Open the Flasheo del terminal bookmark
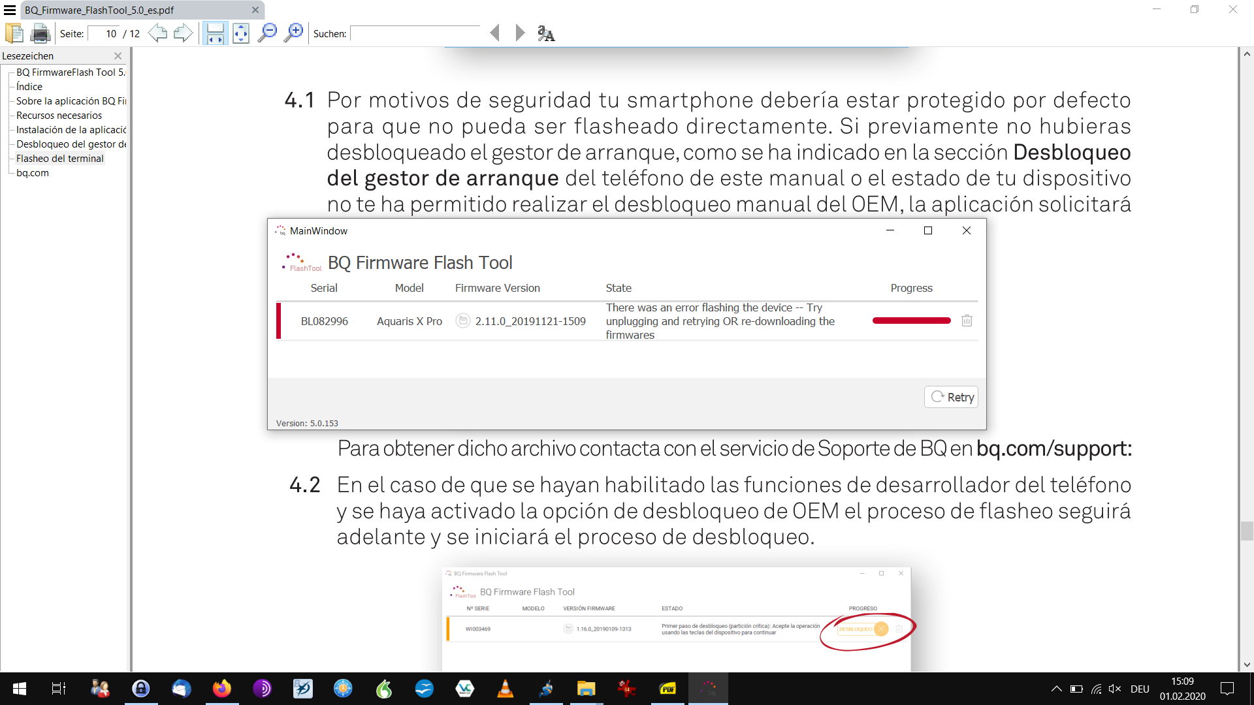 tap(60, 159)
